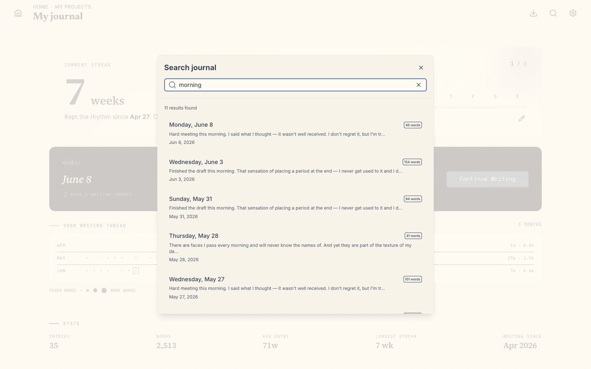Open the Wednesday, May 27 result
Viewport: 591px width, 369px height.
tap(295, 287)
